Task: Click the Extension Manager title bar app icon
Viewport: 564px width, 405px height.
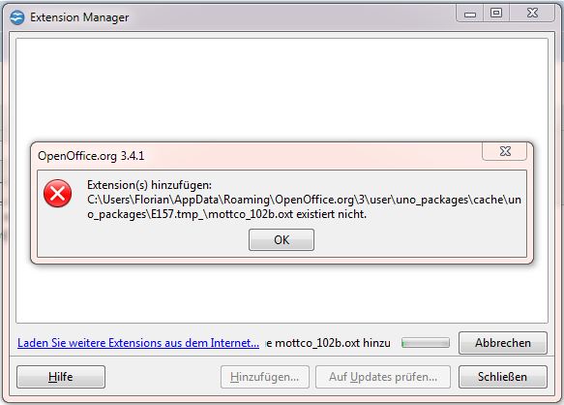Action: pos(16,17)
